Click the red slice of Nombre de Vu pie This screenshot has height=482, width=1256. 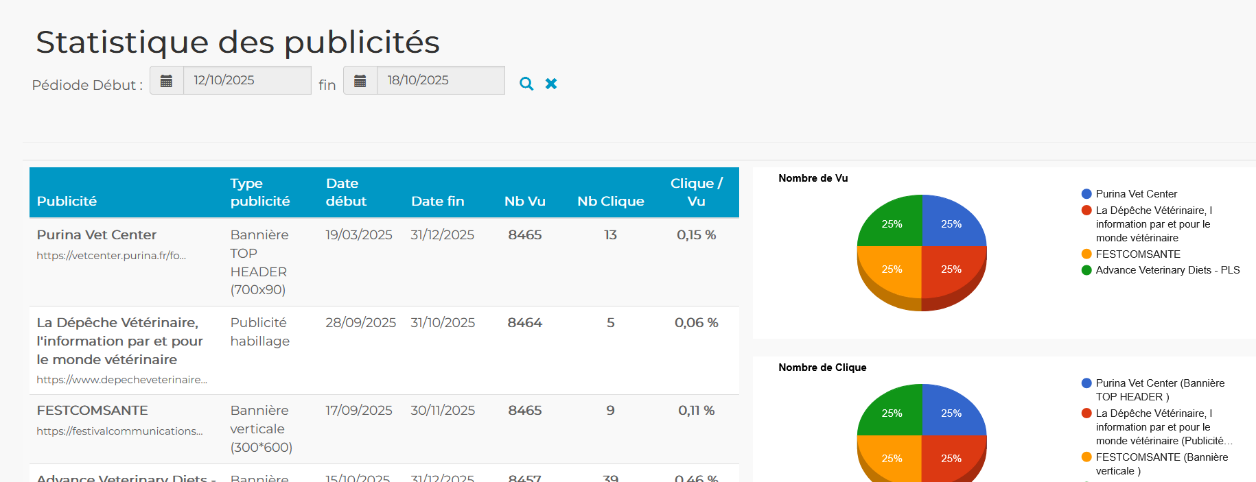pyautogui.click(x=952, y=269)
